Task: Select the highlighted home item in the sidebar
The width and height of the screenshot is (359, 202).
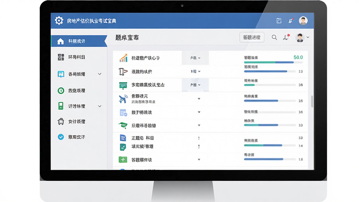Action: coord(79,41)
